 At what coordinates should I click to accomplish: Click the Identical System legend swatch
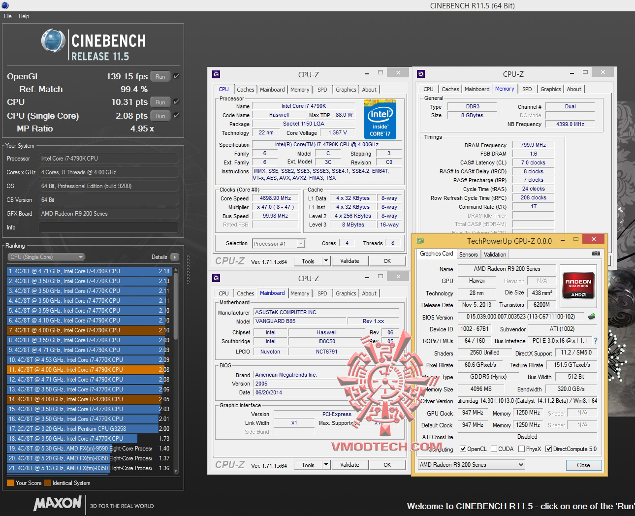pos(47,483)
